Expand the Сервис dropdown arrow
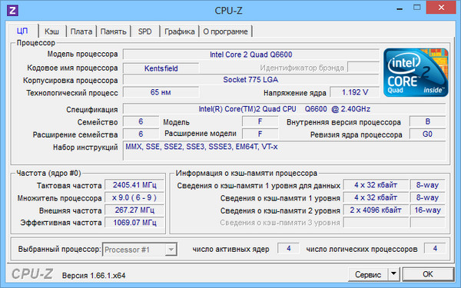Viewport: 461px width, 288px height. 393,274
